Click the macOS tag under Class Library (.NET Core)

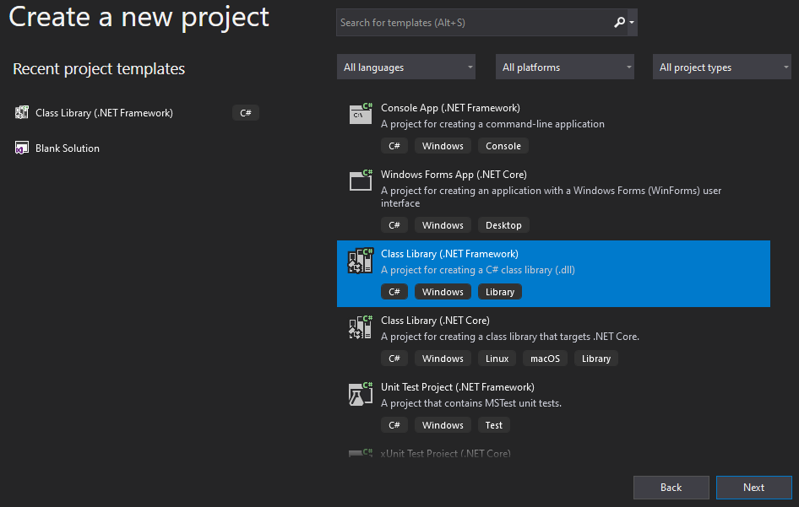click(546, 359)
